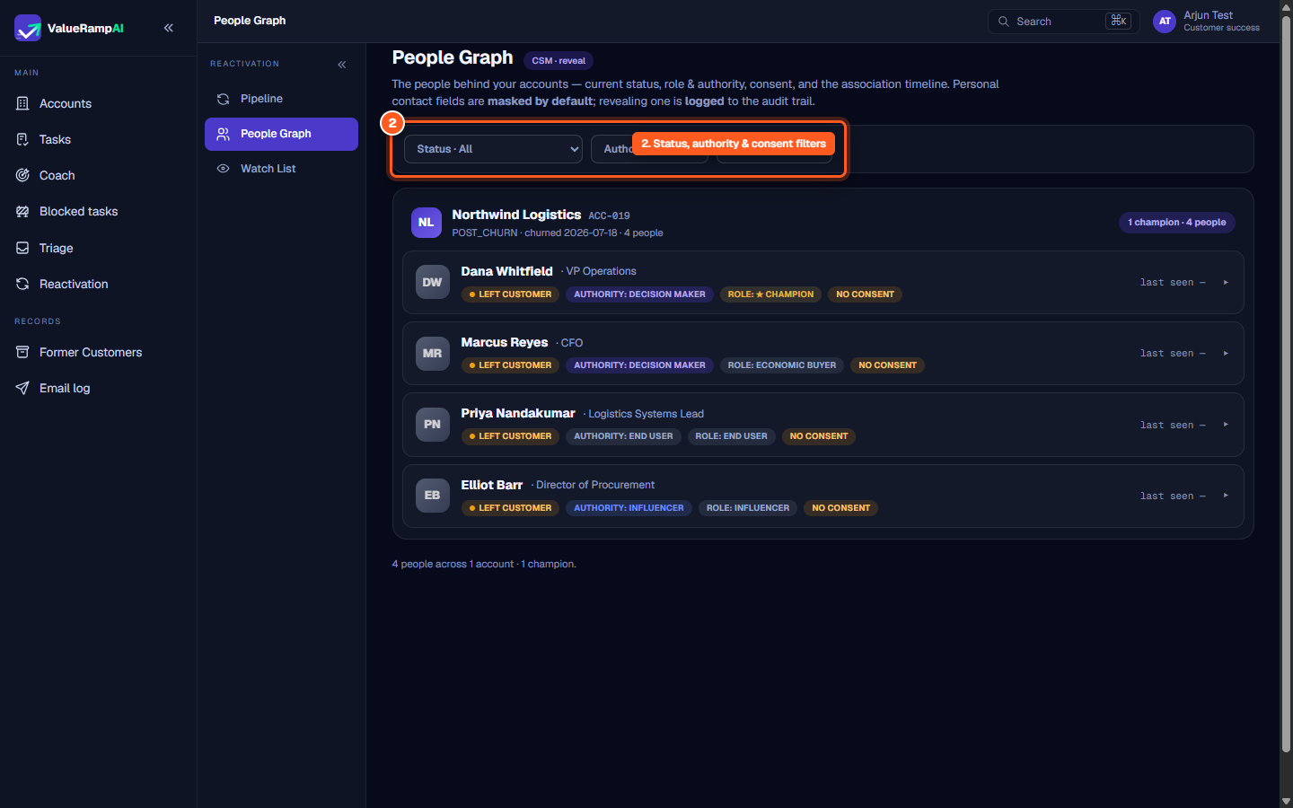
Task: Click Marcus Reyes's 'LEFT CUSTOMER' tag
Action: [x=510, y=365]
